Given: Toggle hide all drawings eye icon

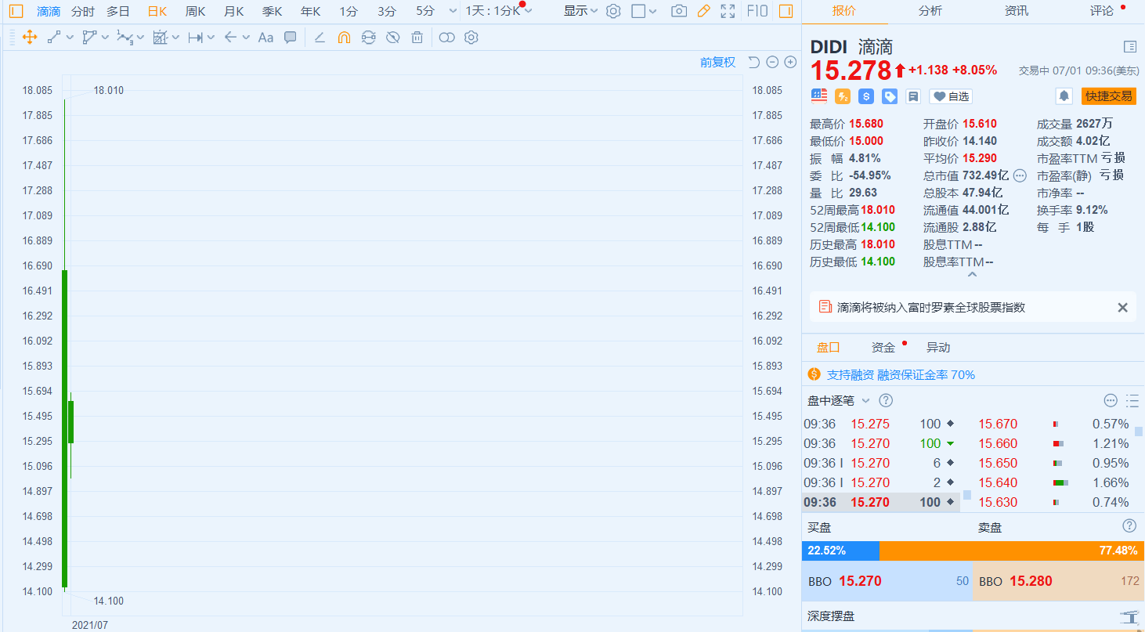Looking at the screenshot, I should pos(393,38).
